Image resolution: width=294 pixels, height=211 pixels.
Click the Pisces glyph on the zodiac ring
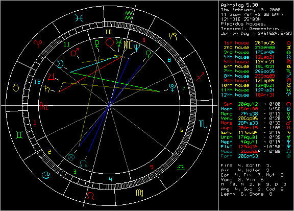pyautogui.click(x=79, y=18)
